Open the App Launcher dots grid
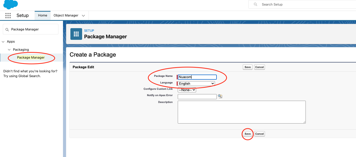The height and width of the screenshot is (157, 356). [x=8, y=15]
